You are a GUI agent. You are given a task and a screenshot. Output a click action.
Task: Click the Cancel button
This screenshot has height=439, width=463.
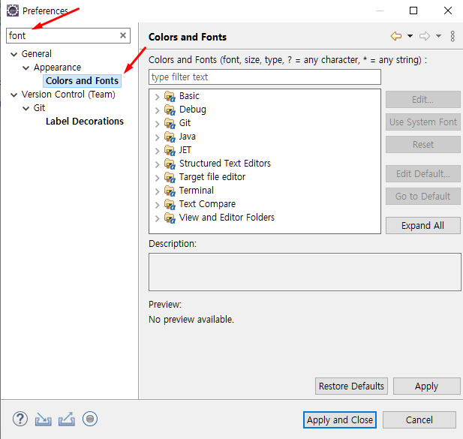tap(419, 419)
